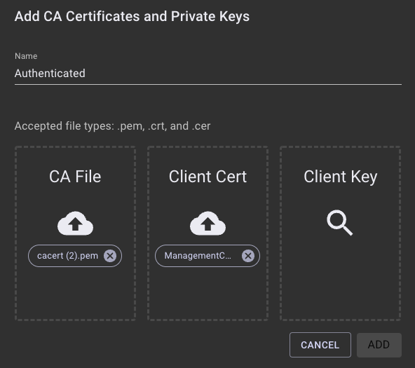Click the CA File upload cloud icon
This screenshot has width=415, height=368.
pyautogui.click(x=75, y=224)
